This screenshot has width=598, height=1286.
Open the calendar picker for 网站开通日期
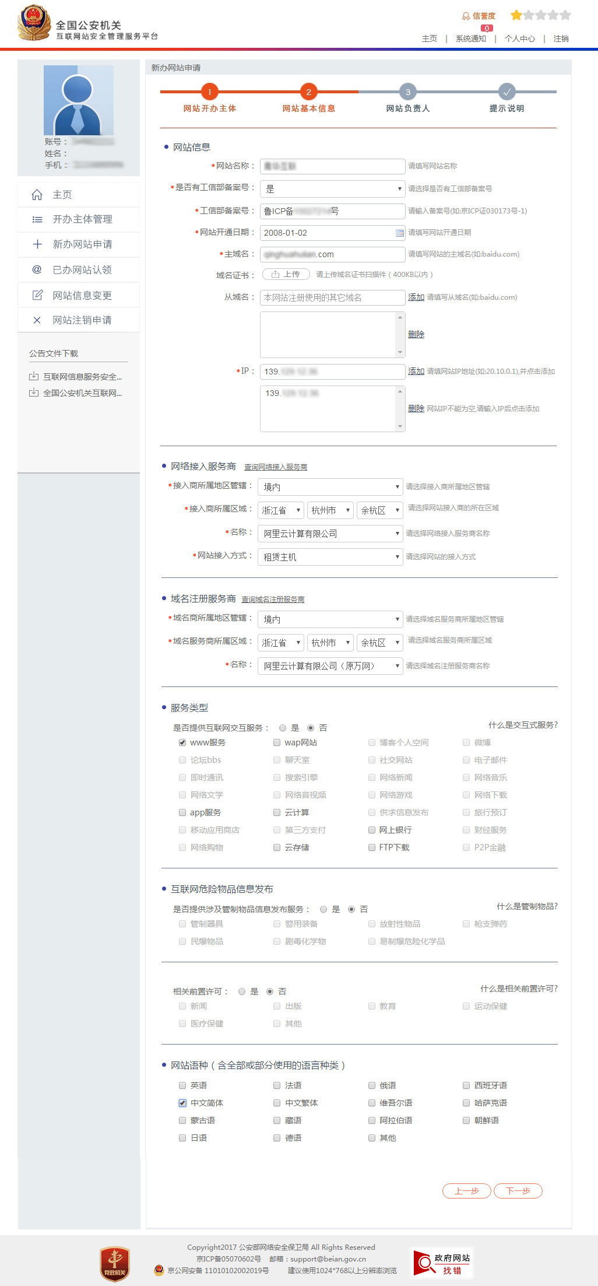400,233
